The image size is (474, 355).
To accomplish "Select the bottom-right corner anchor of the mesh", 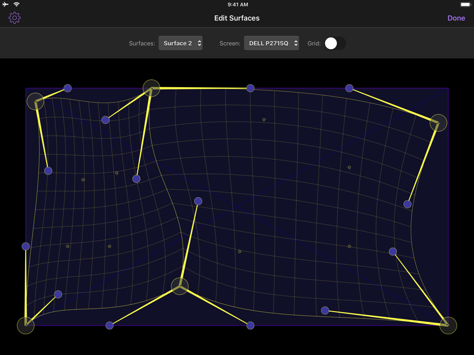I will pos(448,325).
